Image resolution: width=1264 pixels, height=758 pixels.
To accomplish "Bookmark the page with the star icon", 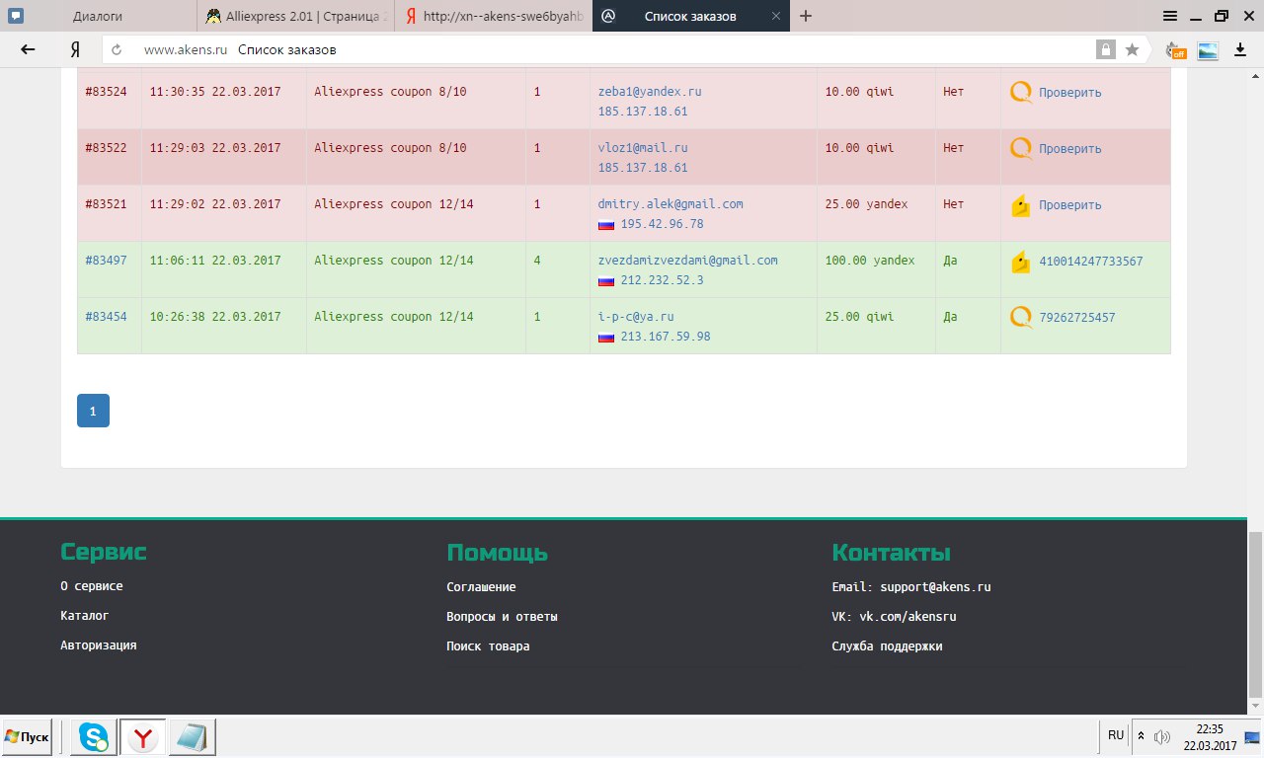I will (1132, 49).
